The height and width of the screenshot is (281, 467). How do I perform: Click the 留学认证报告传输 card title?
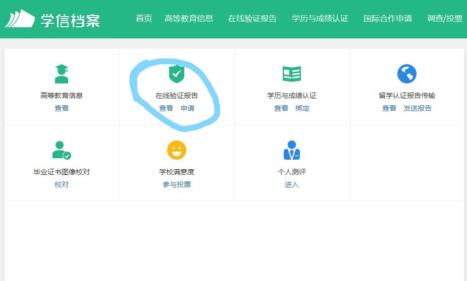tap(407, 96)
